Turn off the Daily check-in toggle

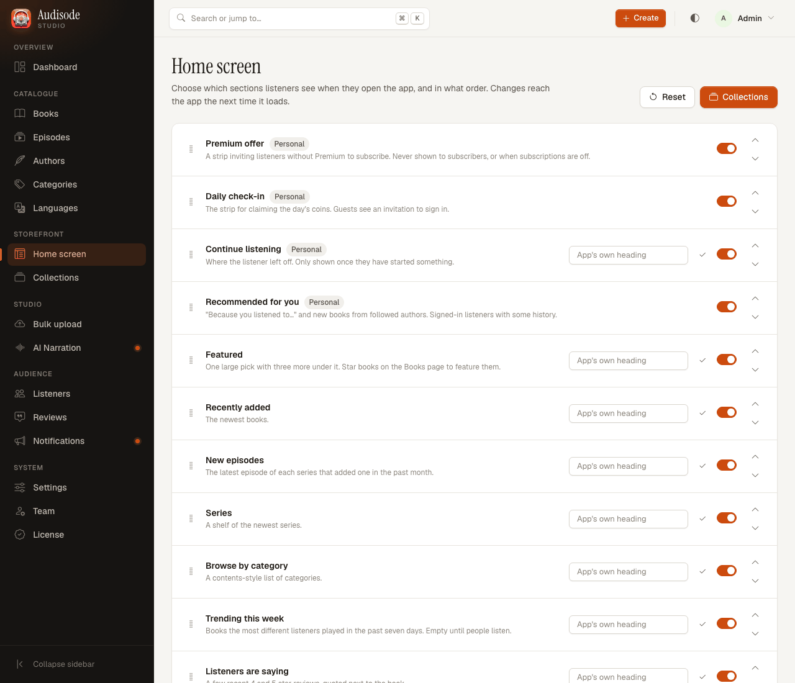click(x=727, y=201)
